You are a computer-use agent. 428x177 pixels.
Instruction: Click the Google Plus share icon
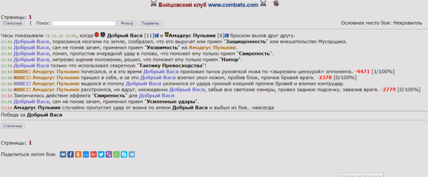click(93, 155)
